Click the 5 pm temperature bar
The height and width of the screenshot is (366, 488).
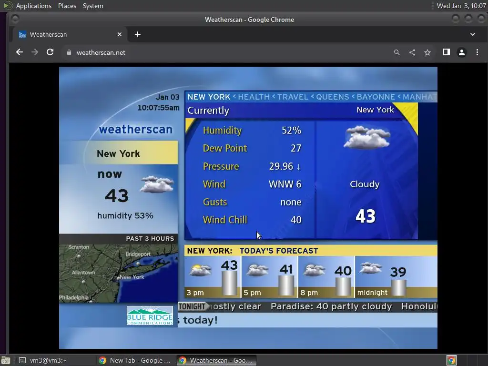(286, 285)
